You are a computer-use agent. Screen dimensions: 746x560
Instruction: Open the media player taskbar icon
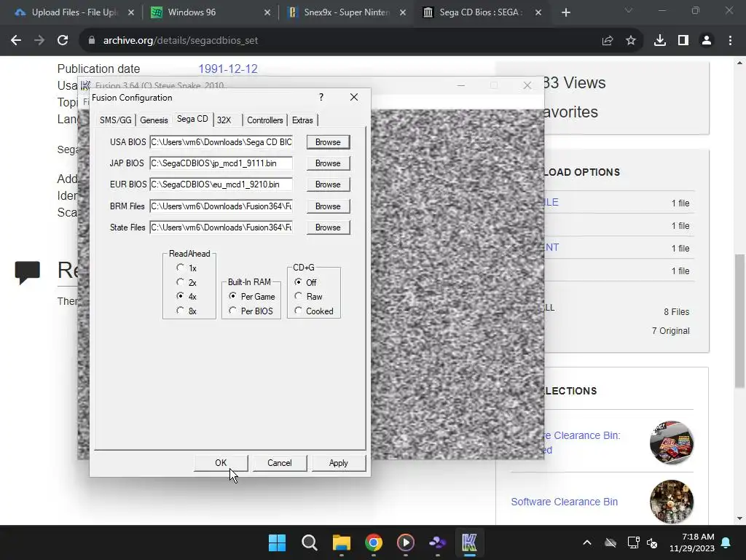point(405,542)
